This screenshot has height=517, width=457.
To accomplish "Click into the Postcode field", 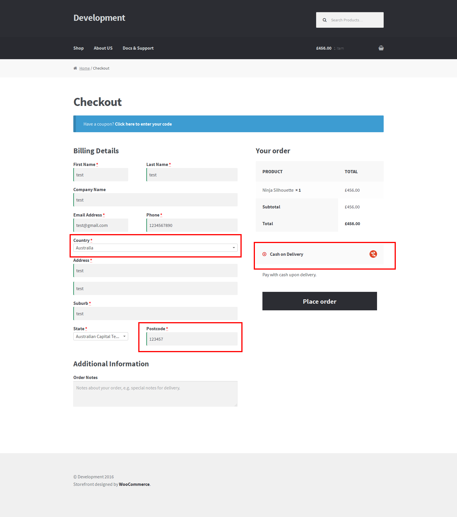I will (x=192, y=339).
